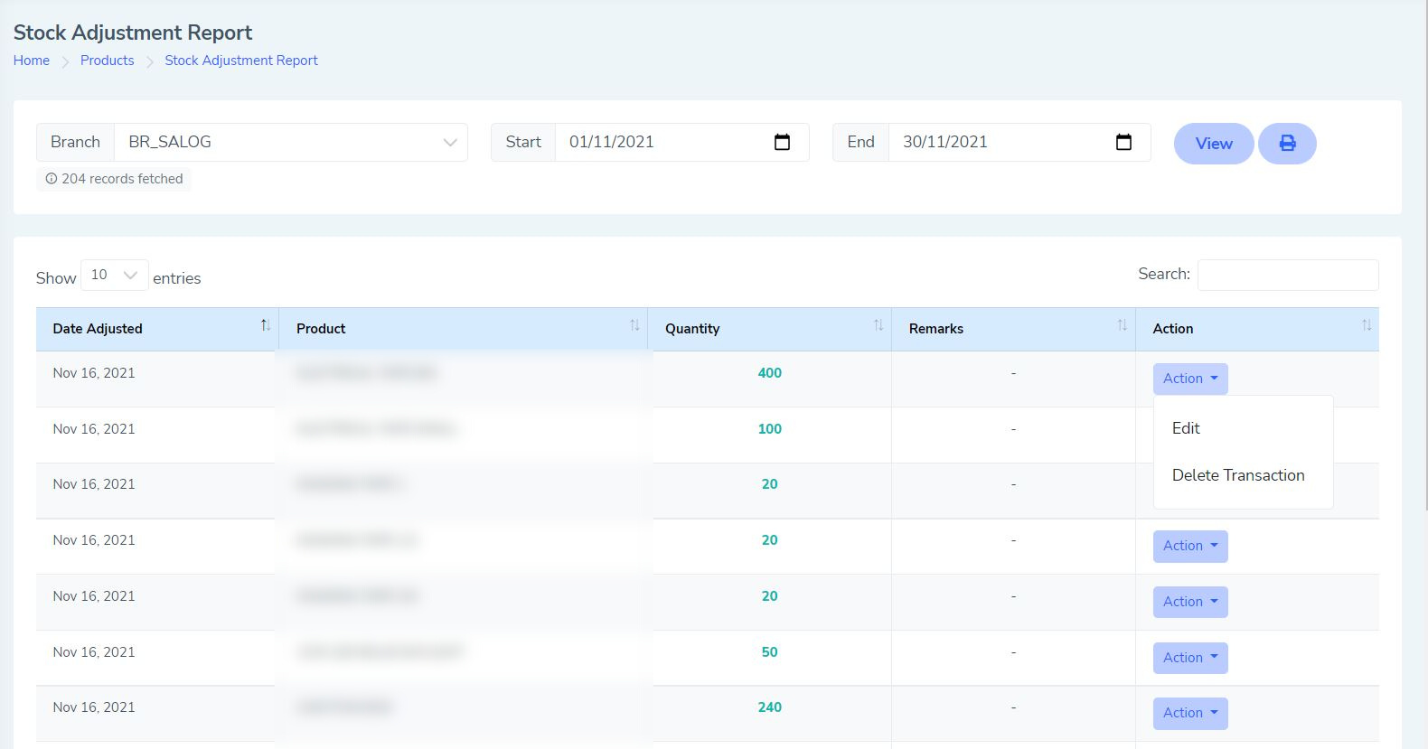
Task: Open the End date calendar picker icon
Action: coord(1123,142)
